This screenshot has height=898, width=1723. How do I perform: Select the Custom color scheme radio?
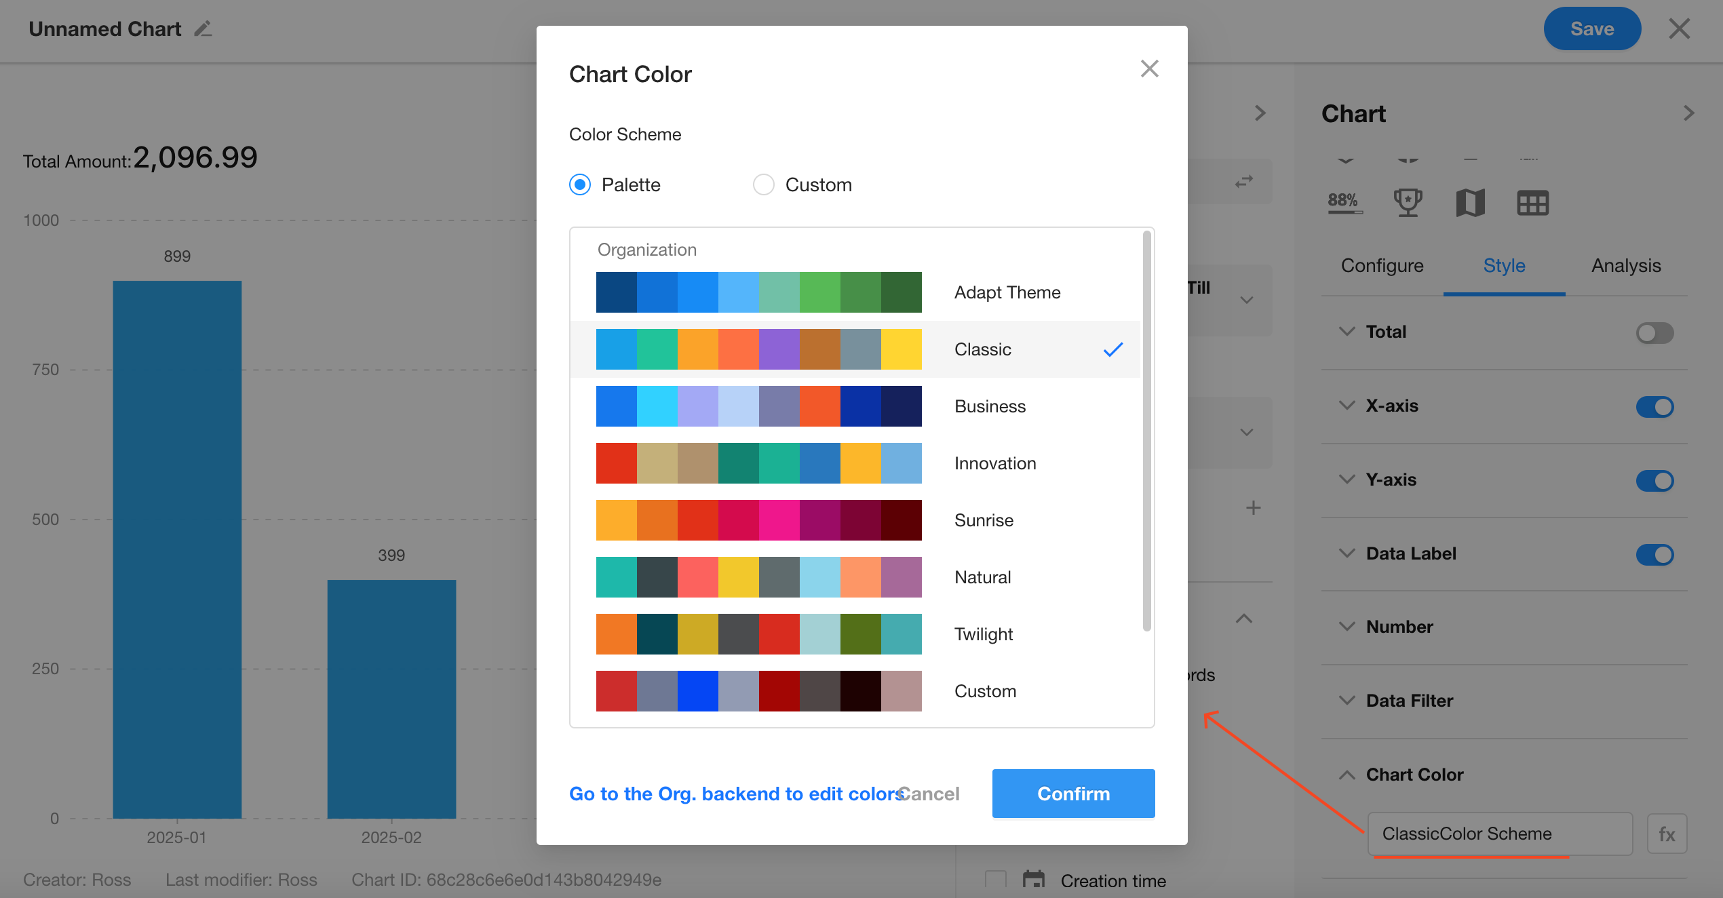(x=764, y=184)
